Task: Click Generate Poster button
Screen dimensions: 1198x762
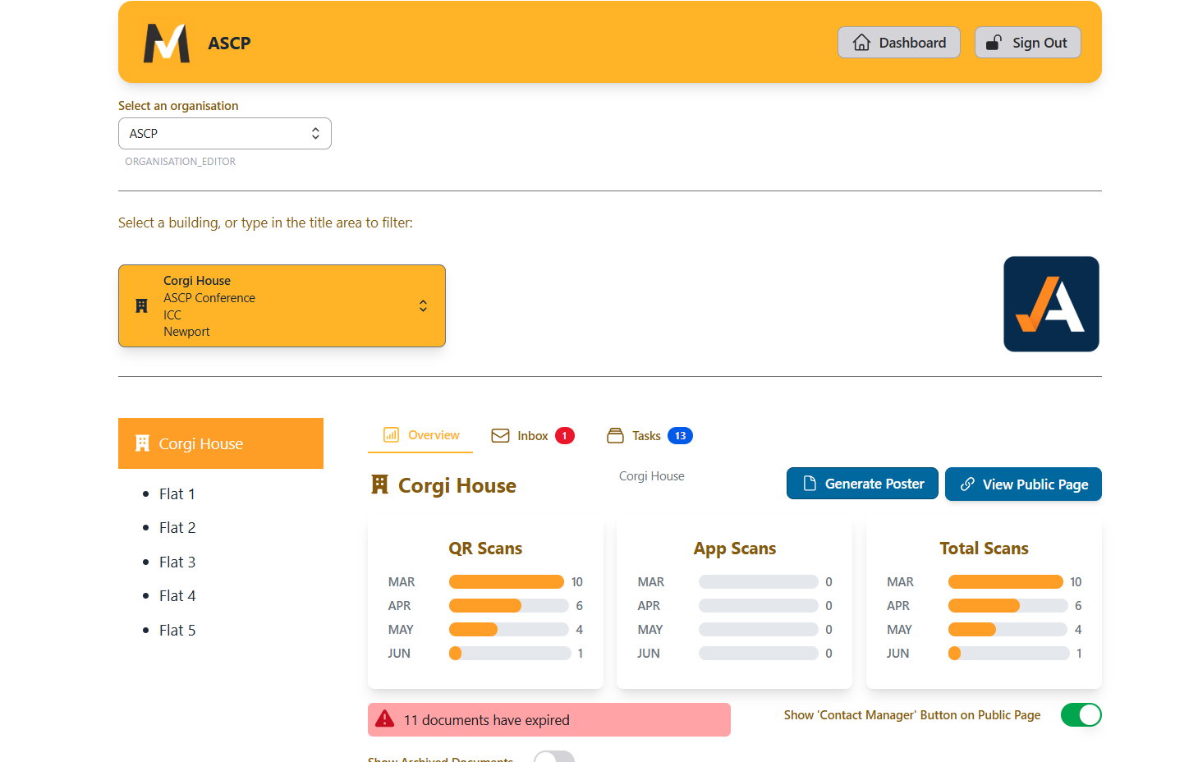Action: click(862, 484)
